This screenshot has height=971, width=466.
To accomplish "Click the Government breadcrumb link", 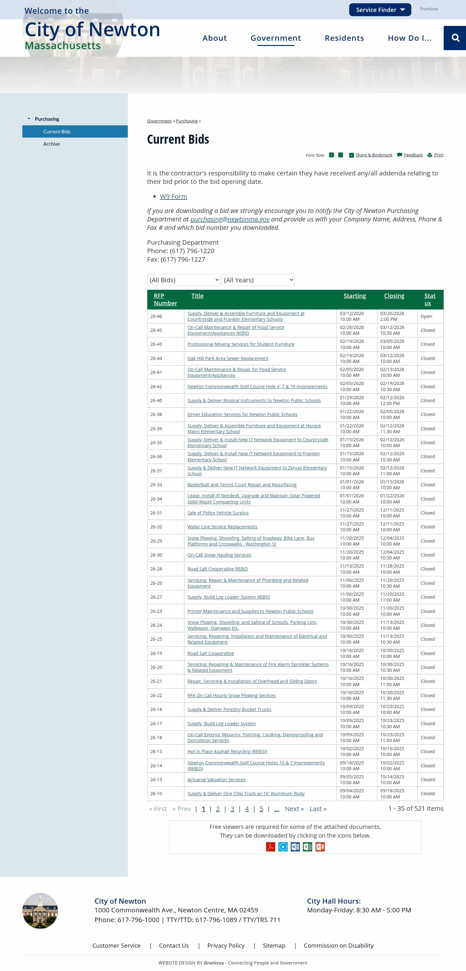I will (x=159, y=121).
